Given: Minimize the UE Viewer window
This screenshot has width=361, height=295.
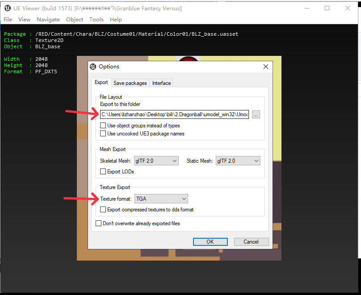Looking at the screenshot, I should (306, 8).
